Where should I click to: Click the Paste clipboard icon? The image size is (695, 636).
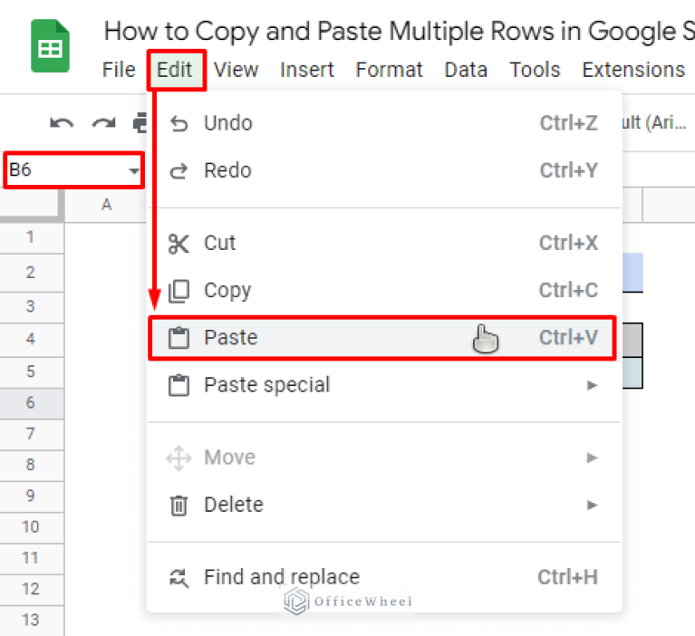tap(179, 338)
